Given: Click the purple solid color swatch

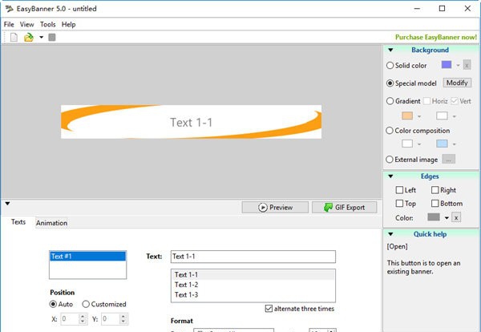Looking at the screenshot, I should click(x=447, y=65).
